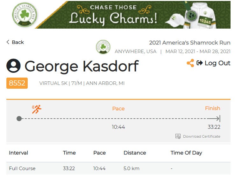Viewport: 235px width, 179px height.
Task: Click the shamrock logo in the banner
Action: pos(24,15)
